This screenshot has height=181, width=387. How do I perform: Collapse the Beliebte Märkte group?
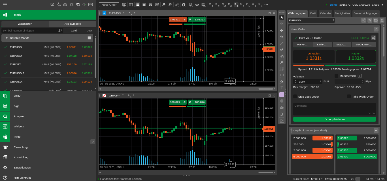[x=7, y=38]
